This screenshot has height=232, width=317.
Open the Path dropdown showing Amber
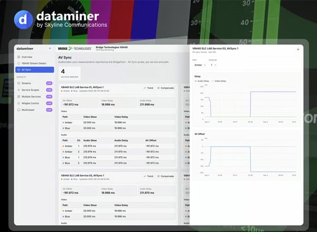tap(200, 65)
